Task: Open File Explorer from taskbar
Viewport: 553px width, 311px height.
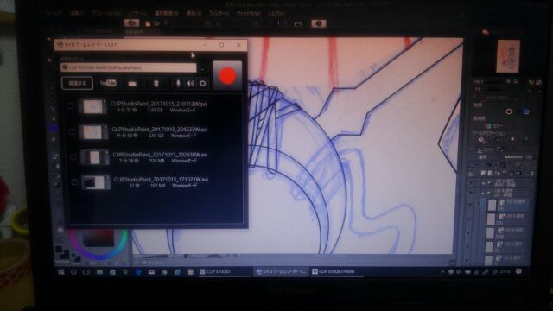Action: (99, 272)
